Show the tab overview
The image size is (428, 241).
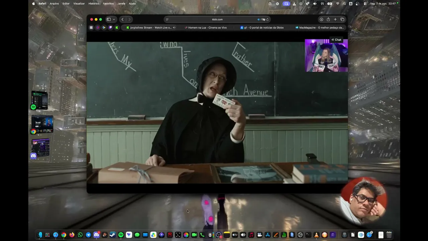click(x=342, y=19)
